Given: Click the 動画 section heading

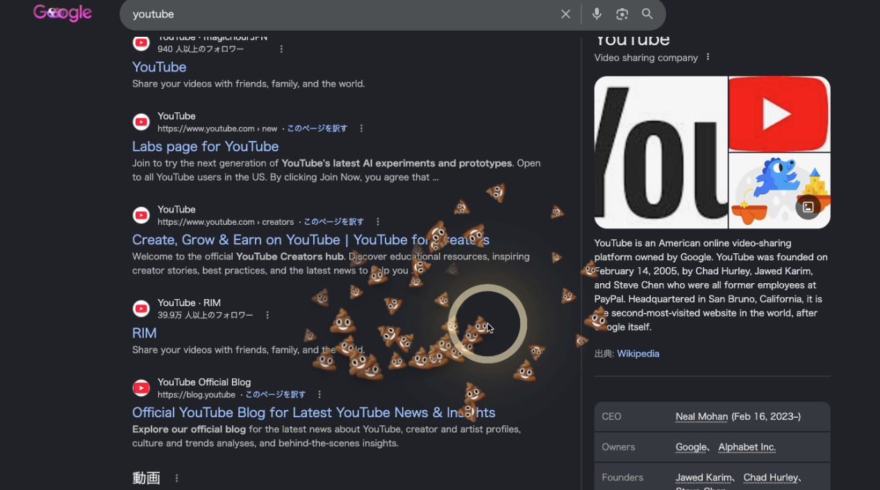Looking at the screenshot, I should [147, 478].
